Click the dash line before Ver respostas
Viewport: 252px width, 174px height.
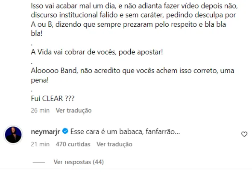click(39, 163)
